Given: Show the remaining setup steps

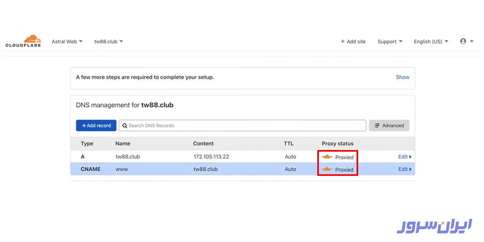Looking at the screenshot, I should 402,77.
